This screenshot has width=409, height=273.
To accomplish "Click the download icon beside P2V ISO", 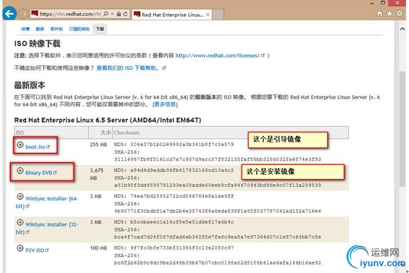I will [x=20, y=248].
